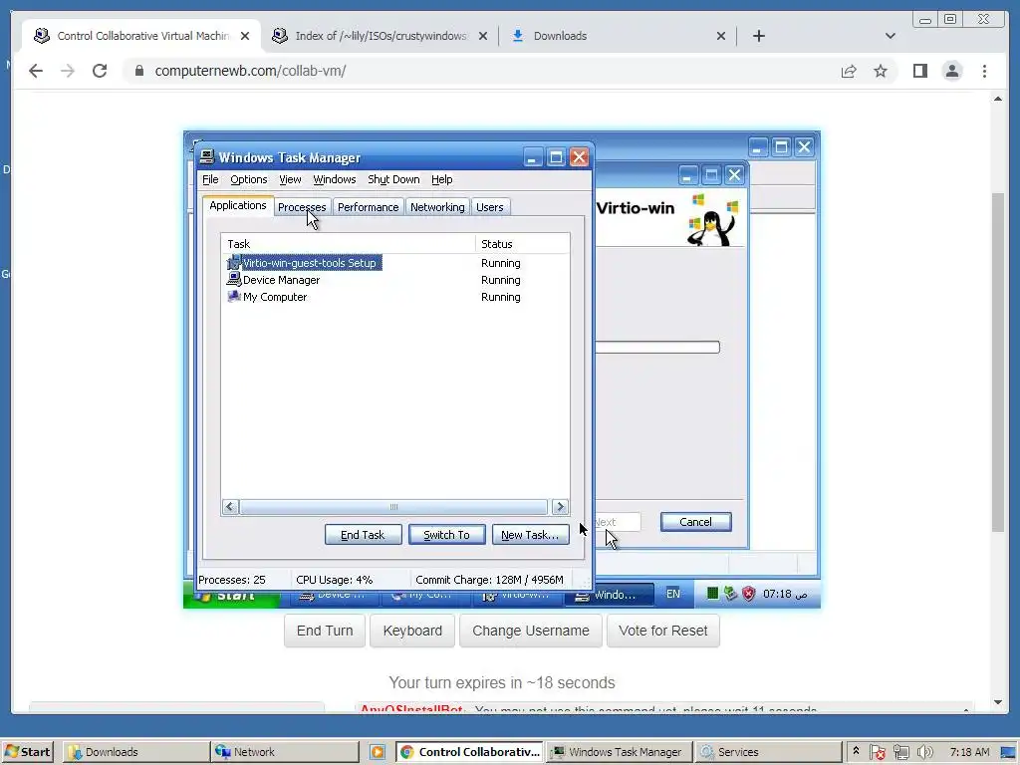Open the Windows menu in Task Manager
The height and width of the screenshot is (765, 1020).
coord(335,179)
